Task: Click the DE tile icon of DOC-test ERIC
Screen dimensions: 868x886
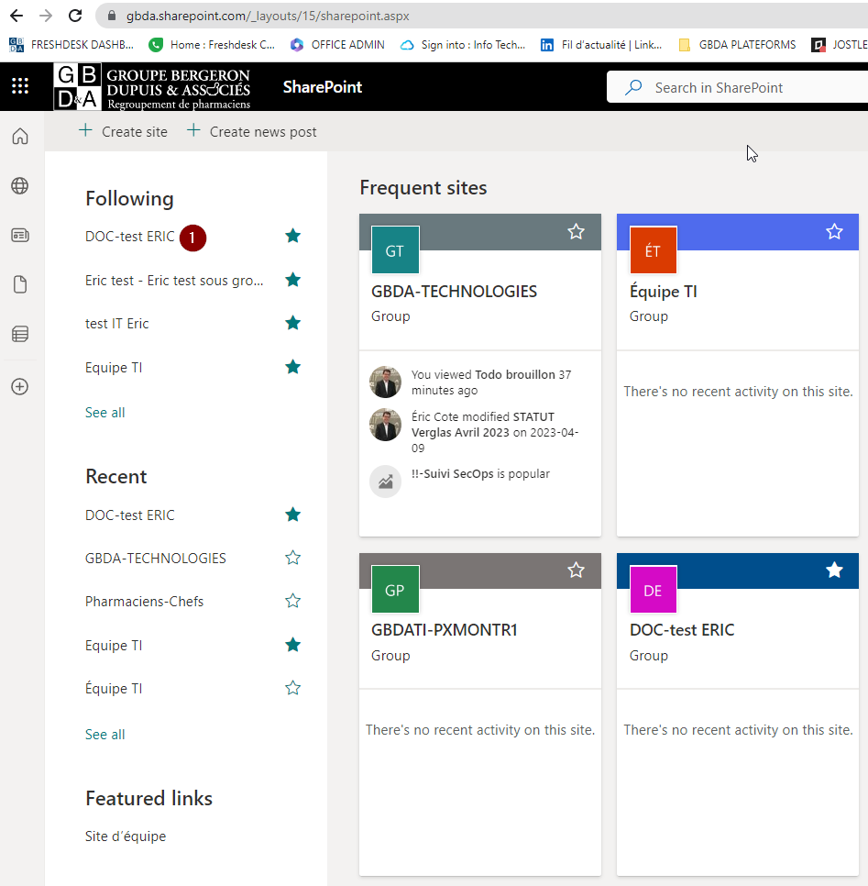Action: pos(653,590)
